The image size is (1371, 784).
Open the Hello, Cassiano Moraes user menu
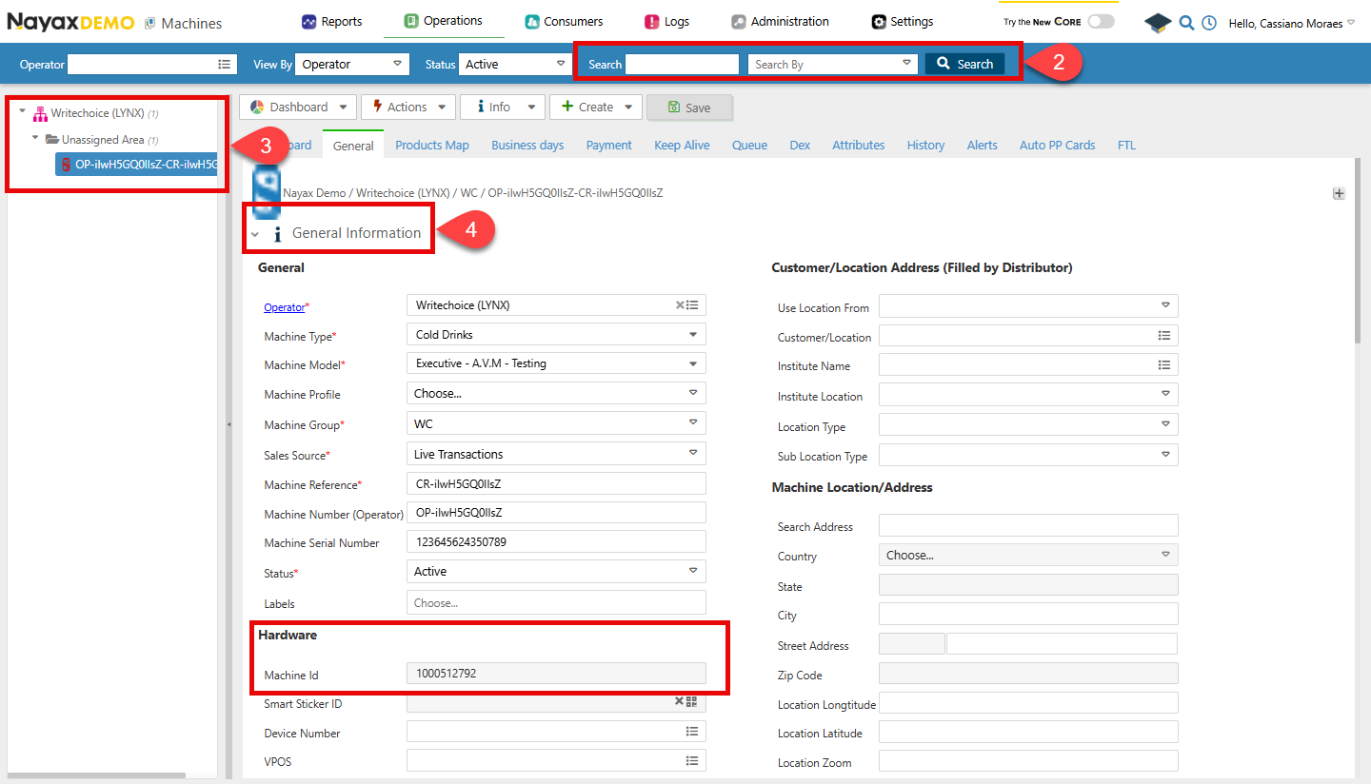coord(1292,23)
